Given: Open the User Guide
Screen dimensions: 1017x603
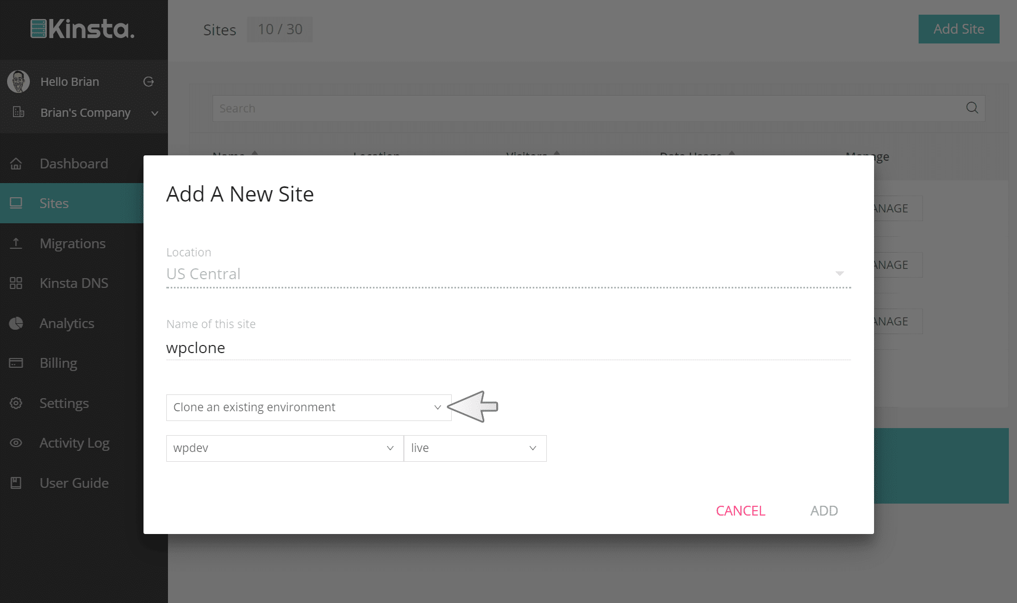Looking at the screenshot, I should tap(73, 483).
